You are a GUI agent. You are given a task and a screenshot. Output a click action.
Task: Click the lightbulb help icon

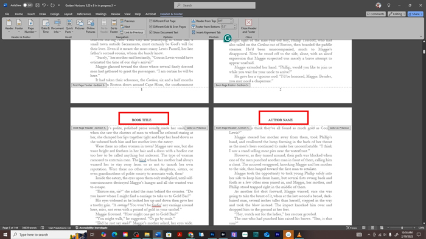click(x=389, y=5)
